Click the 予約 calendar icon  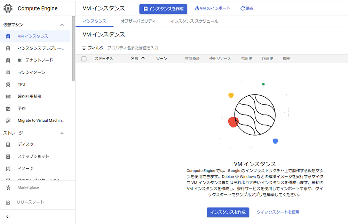pyautogui.click(x=8, y=109)
